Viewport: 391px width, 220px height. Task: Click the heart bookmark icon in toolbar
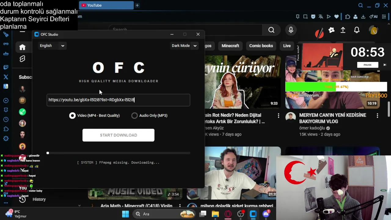[336, 16]
